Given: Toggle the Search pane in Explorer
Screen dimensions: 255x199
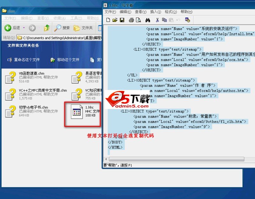Looking at the screenshot, I should 63,27.
